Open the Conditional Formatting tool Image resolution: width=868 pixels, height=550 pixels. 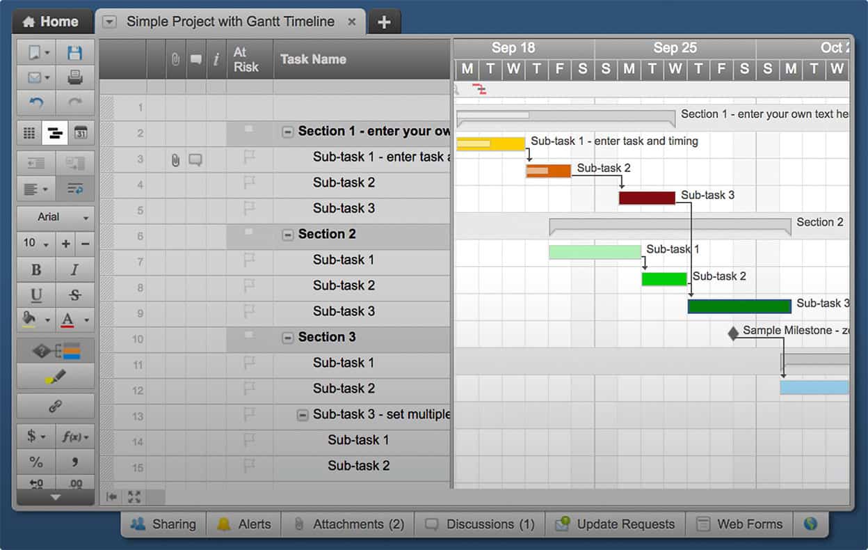pos(56,352)
